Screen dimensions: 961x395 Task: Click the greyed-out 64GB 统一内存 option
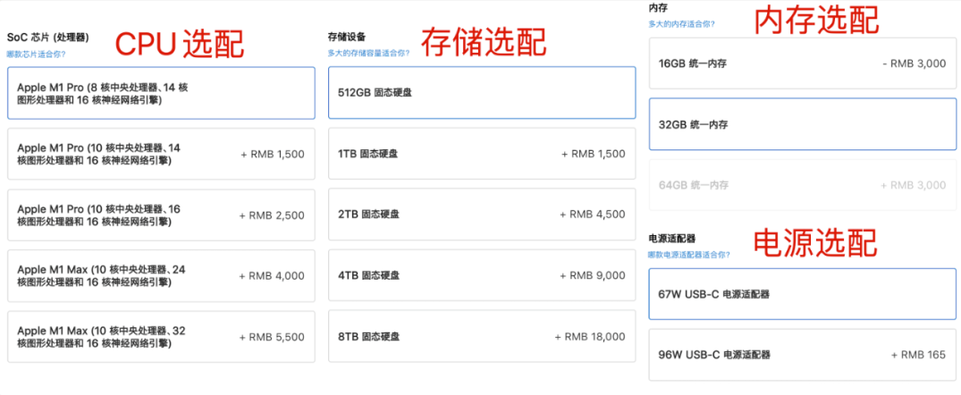pyautogui.click(x=802, y=185)
